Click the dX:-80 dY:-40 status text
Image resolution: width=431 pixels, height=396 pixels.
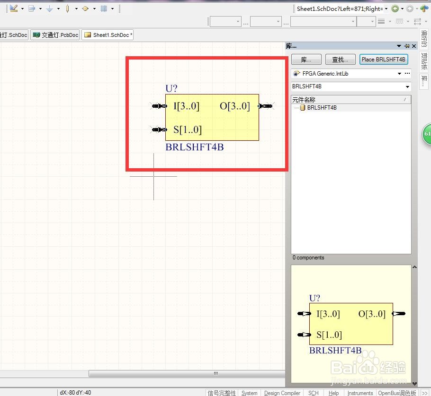tap(75, 392)
